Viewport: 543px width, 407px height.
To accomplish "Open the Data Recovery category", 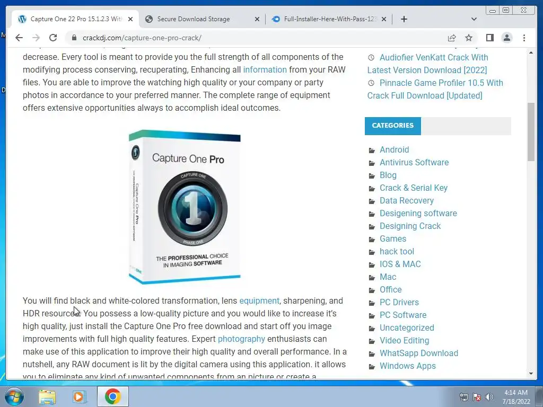I will 407,200.
